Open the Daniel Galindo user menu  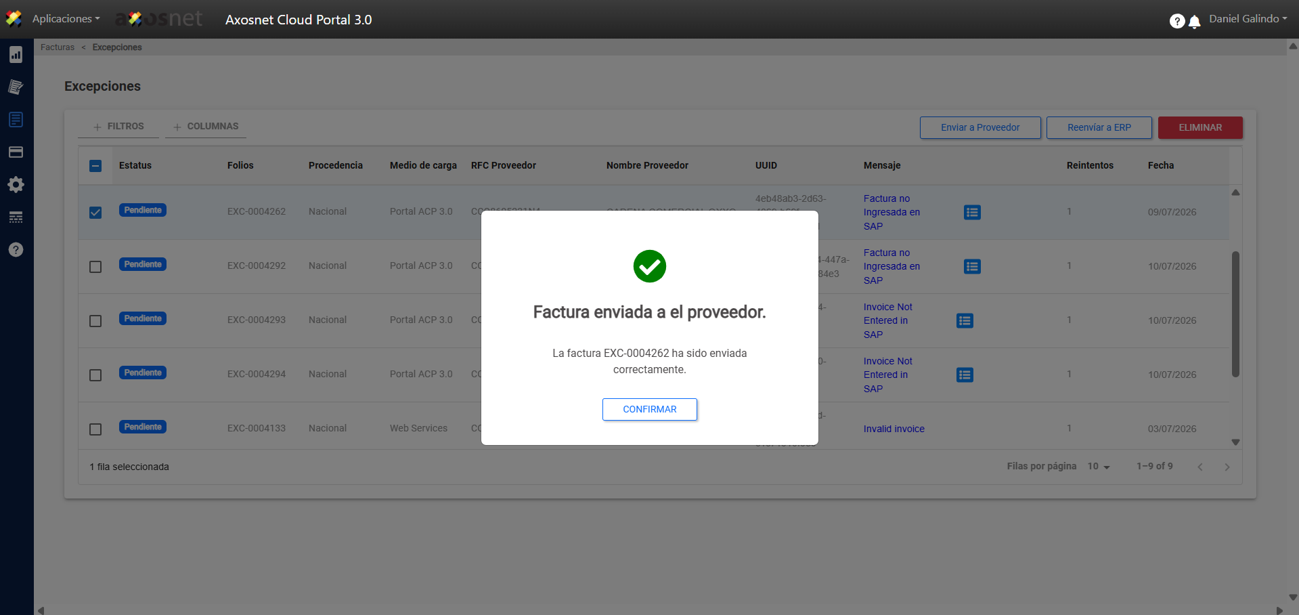pos(1248,19)
